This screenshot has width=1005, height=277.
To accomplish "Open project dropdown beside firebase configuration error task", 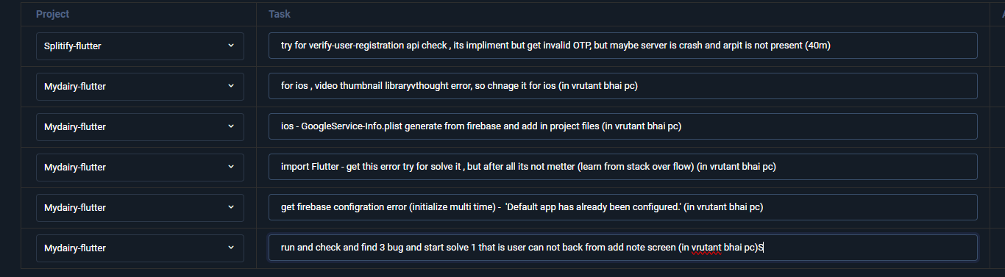I will tap(140, 207).
